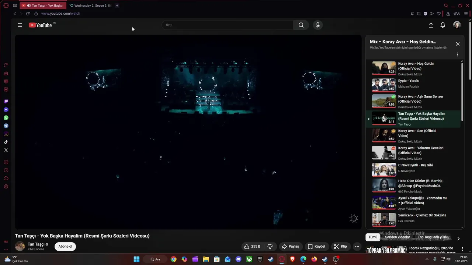Screen dimensions: 472x265
Task: Open WhatsApp in the Opera sidebar
Action: 6,118
